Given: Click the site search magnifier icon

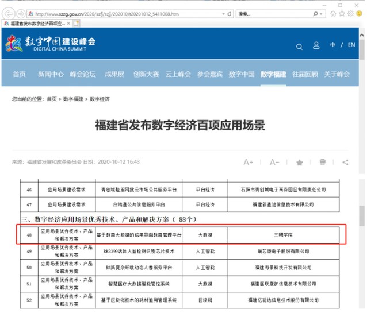Looking at the screenshot, I should pyautogui.click(x=299, y=47).
